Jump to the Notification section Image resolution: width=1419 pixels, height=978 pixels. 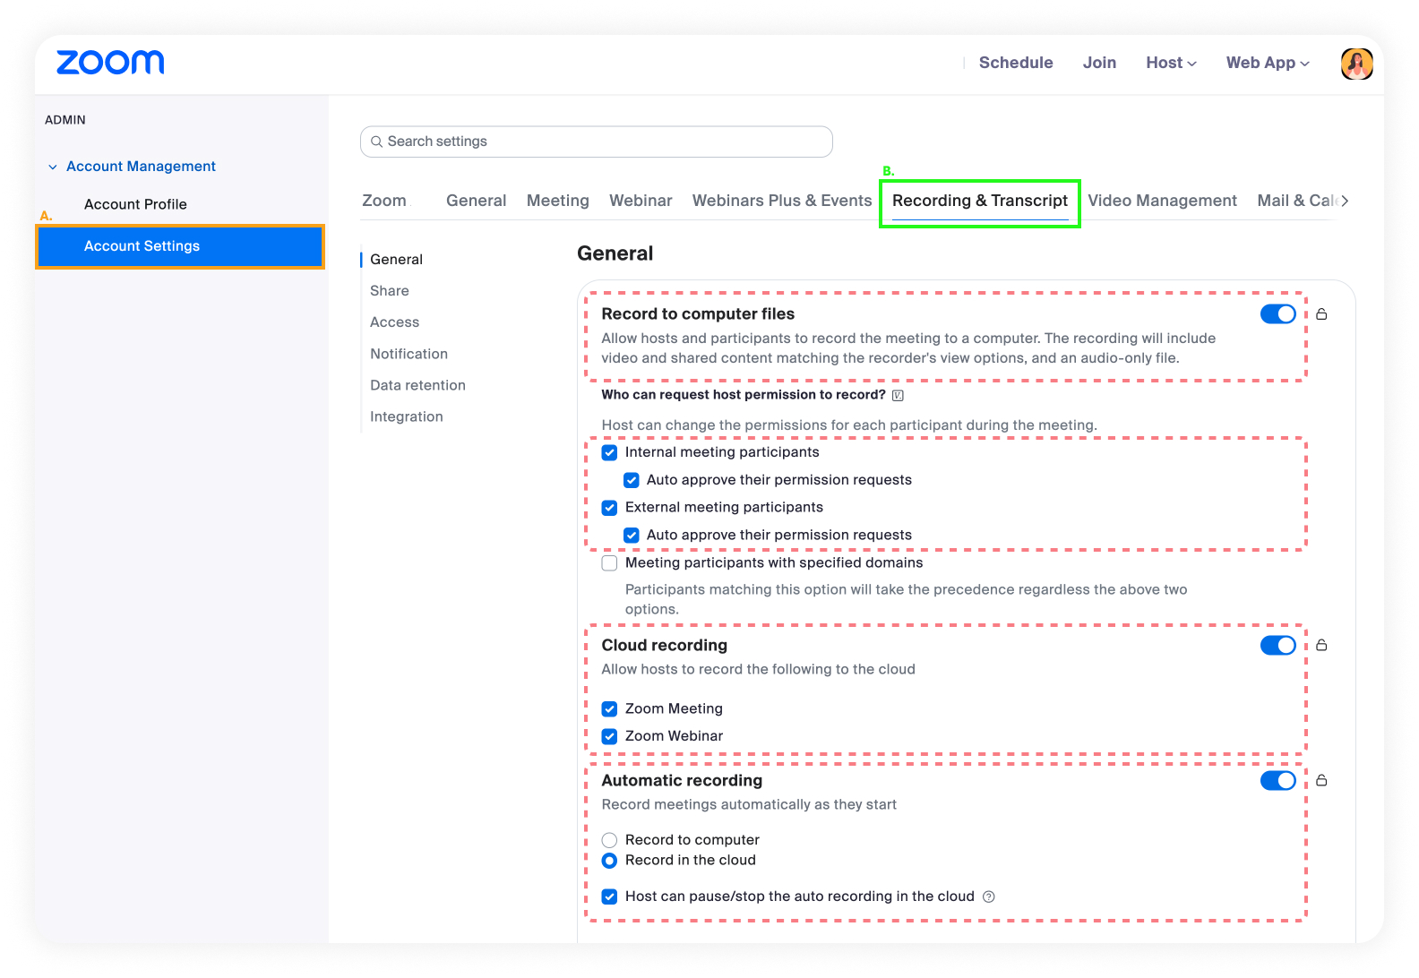(409, 354)
